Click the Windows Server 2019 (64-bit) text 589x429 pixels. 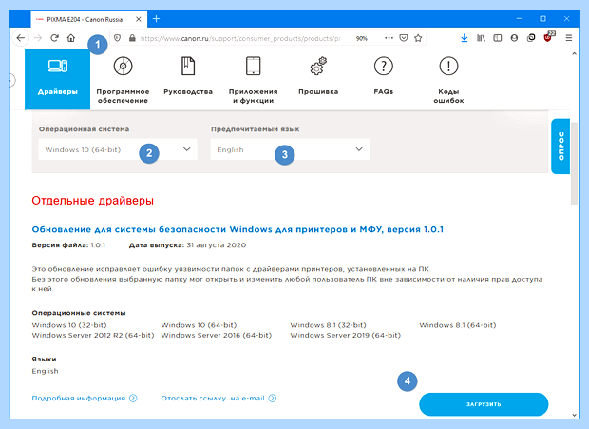345,335
